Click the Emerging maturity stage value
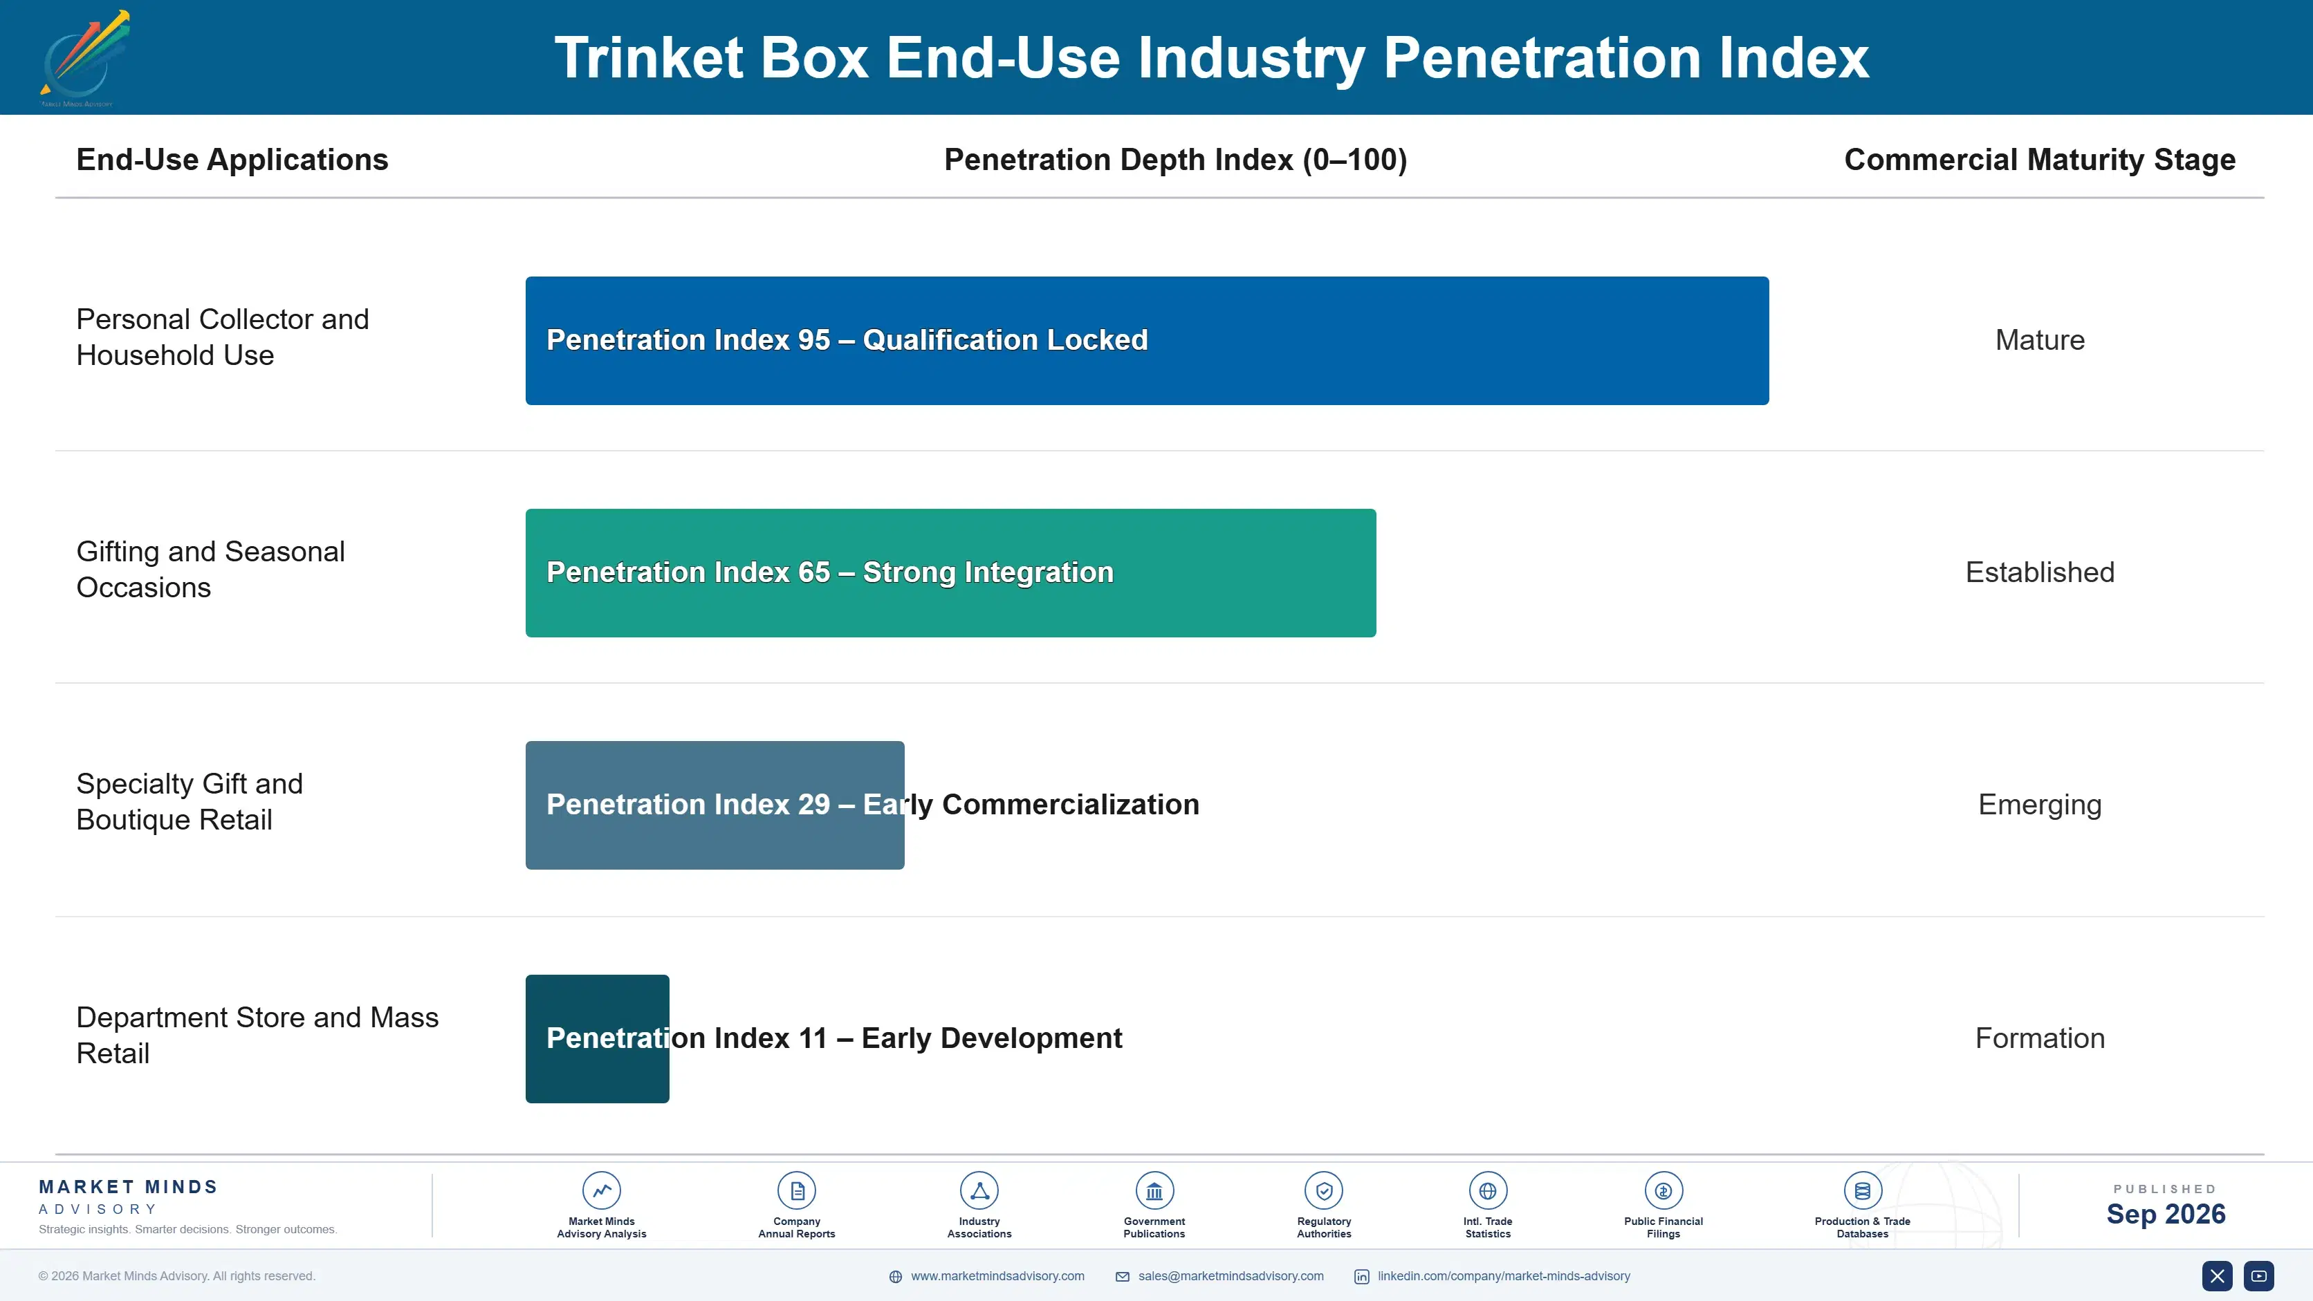Viewport: 2313px width, 1301px height. 2039,805
